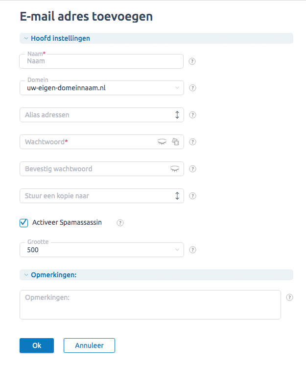Show help for Alias adressen
Viewport: 306px width, 371px height.
(192, 115)
